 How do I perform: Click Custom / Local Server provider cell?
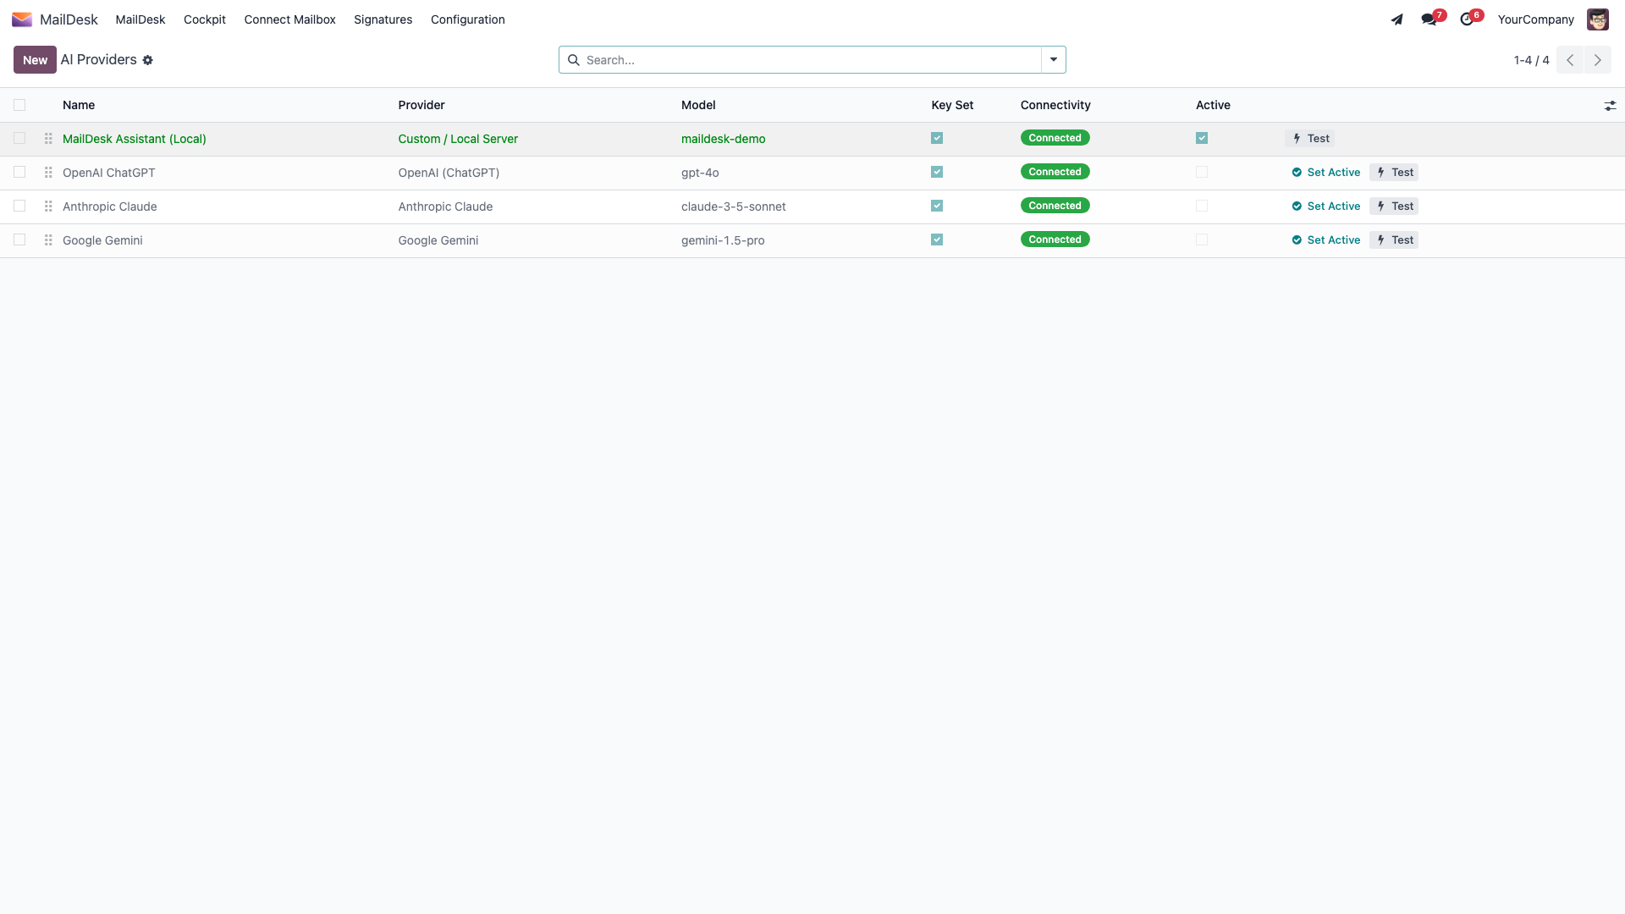click(x=458, y=139)
